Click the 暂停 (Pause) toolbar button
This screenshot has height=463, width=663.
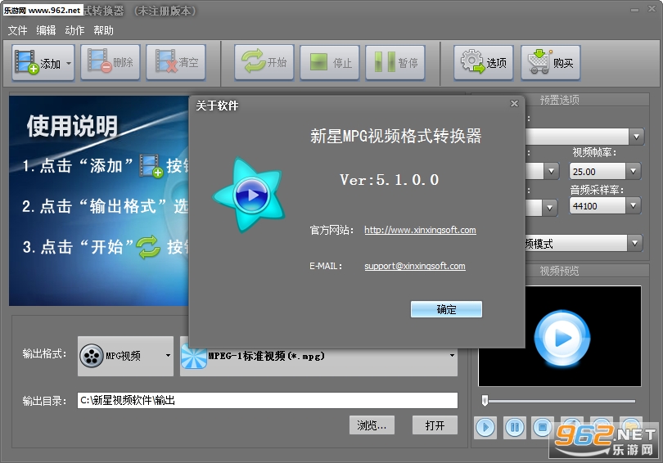pyautogui.click(x=395, y=63)
